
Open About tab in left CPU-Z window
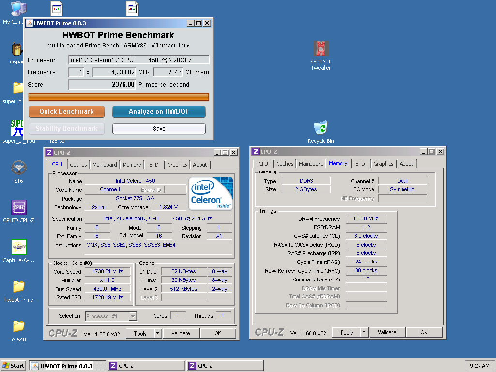(x=200, y=165)
